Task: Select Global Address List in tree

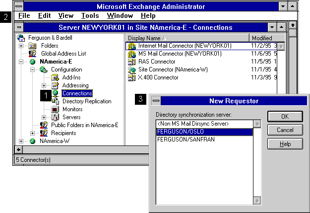Action: 63,54
